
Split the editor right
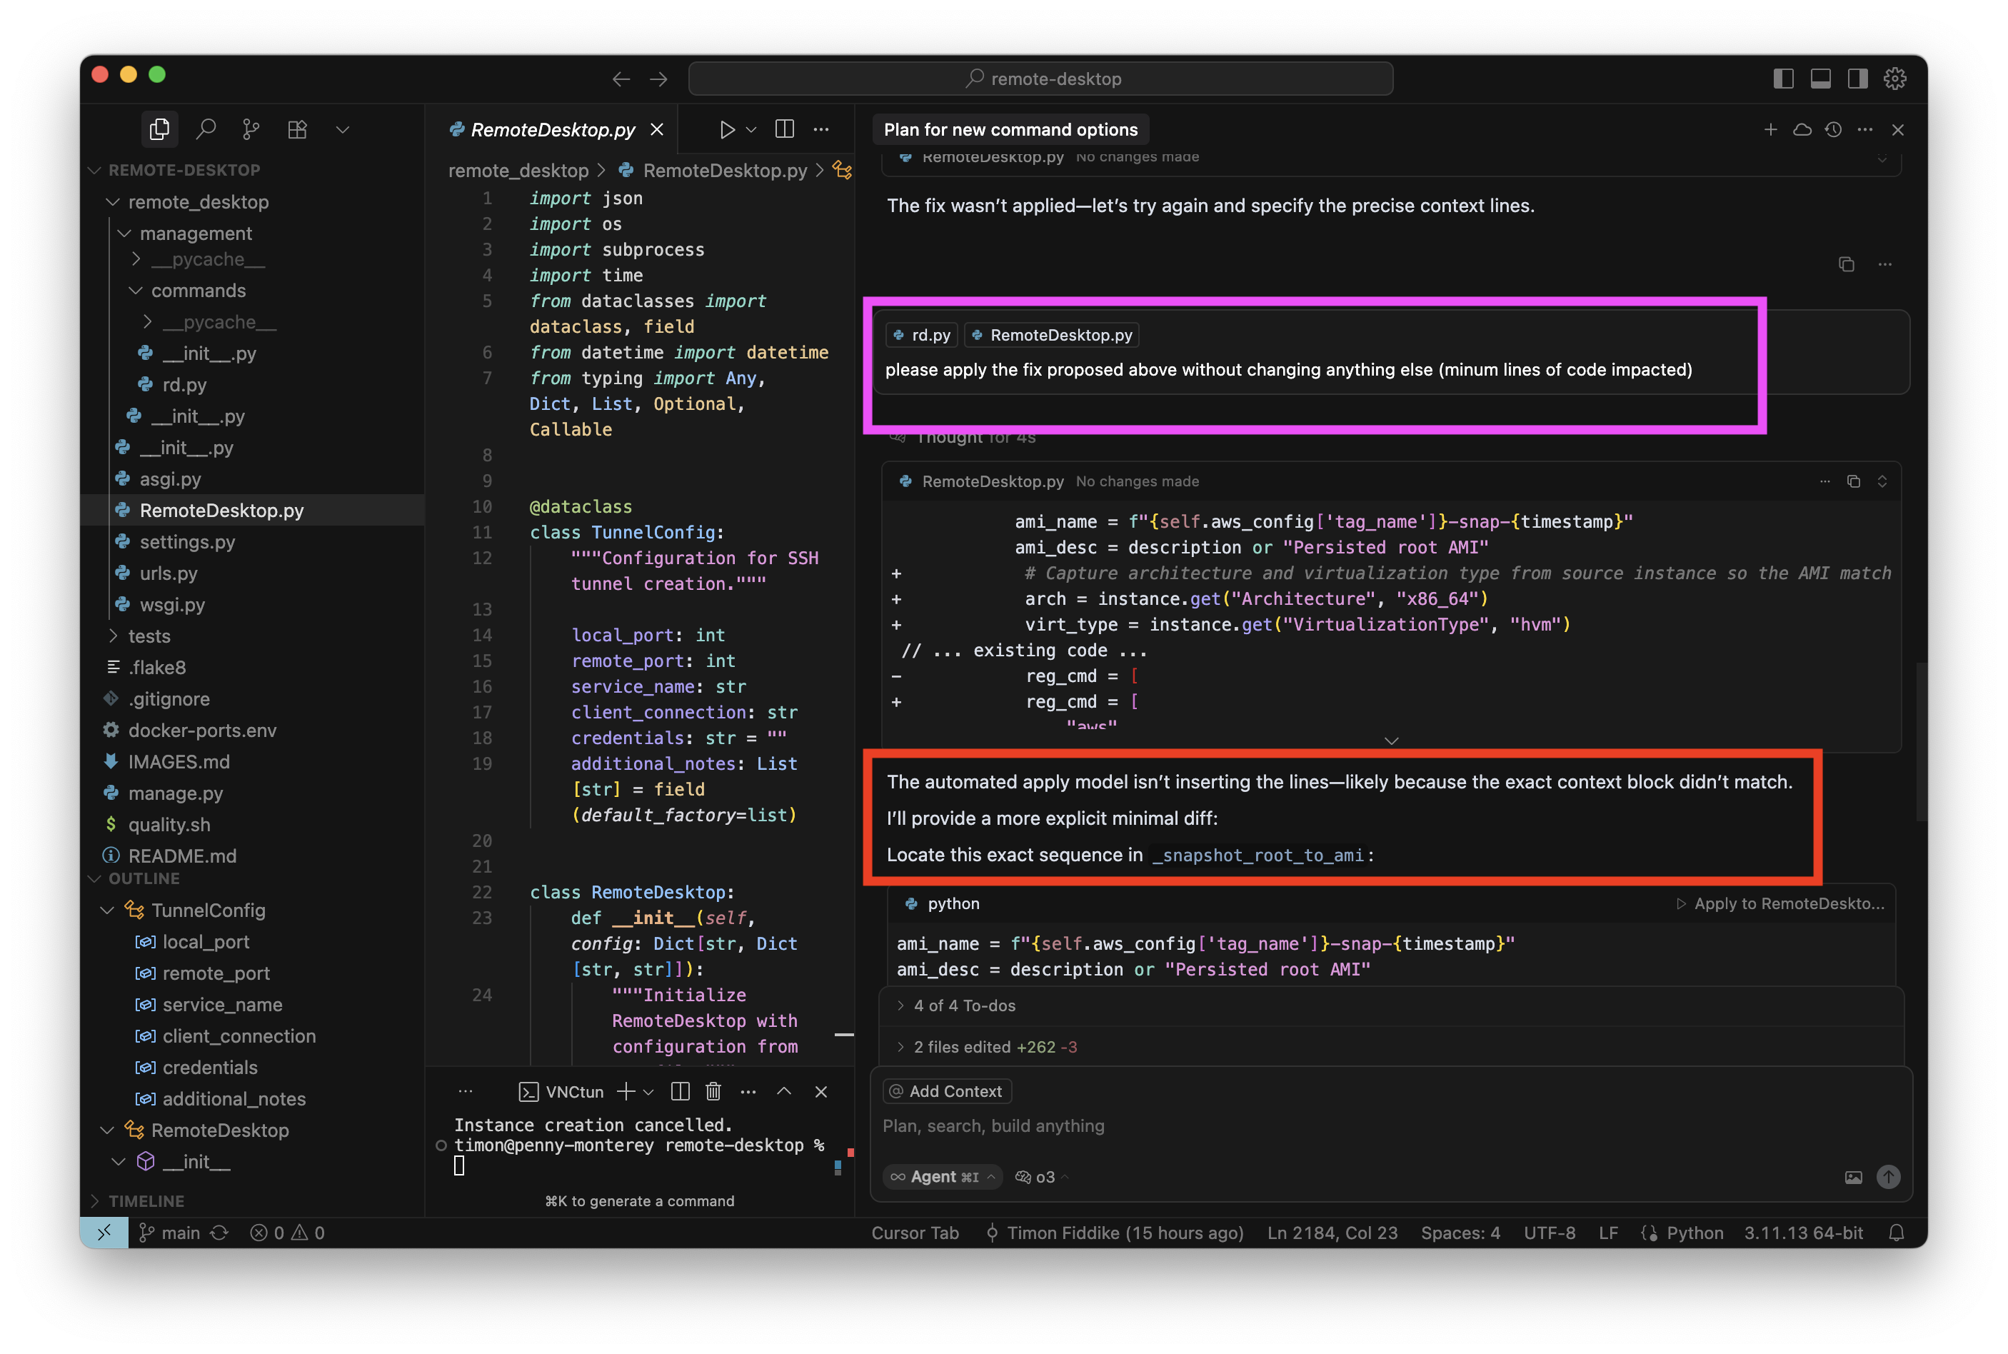pyautogui.click(x=784, y=129)
